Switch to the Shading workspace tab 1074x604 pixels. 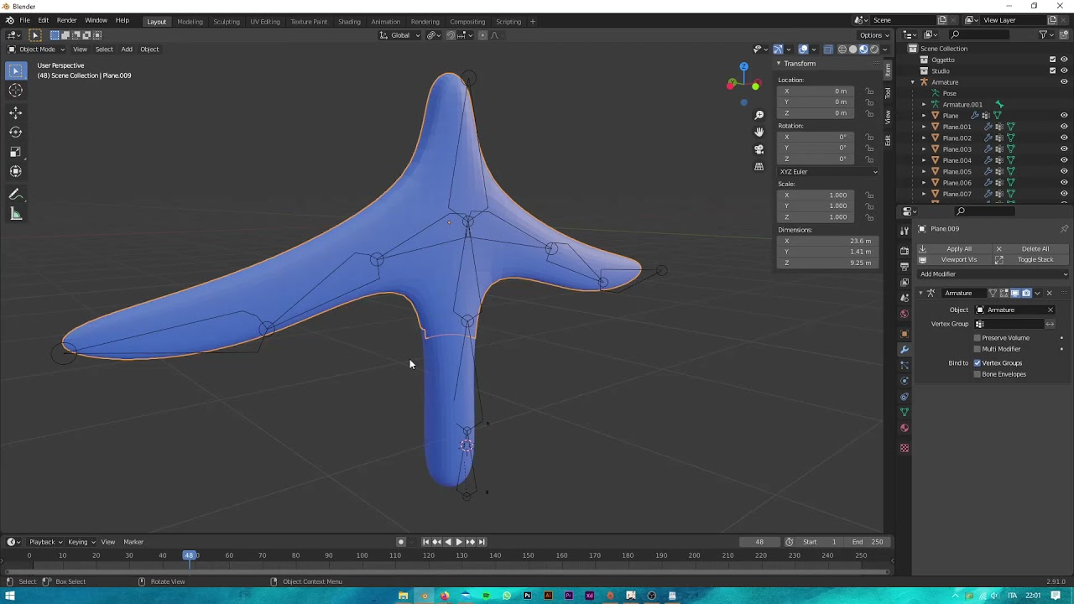point(349,22)
